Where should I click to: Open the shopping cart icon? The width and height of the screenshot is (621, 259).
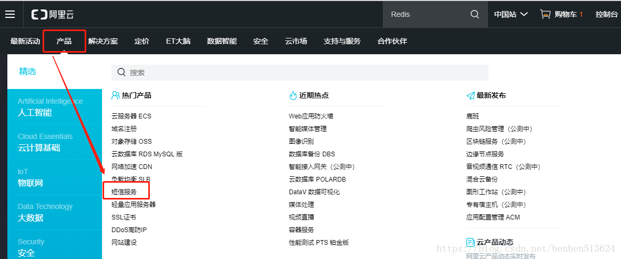[545, 14]
